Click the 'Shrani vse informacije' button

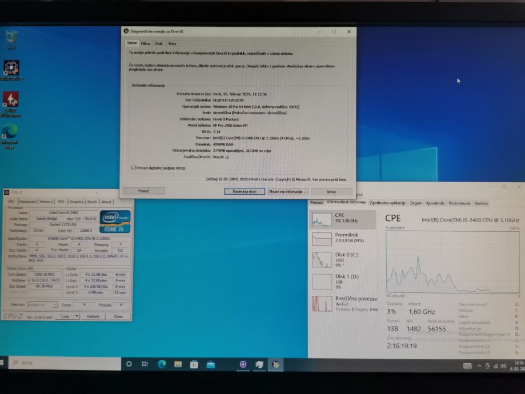click(287, 191)
